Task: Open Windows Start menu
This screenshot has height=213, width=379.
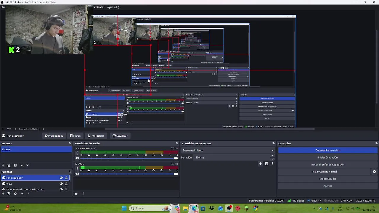Action: 124,208
